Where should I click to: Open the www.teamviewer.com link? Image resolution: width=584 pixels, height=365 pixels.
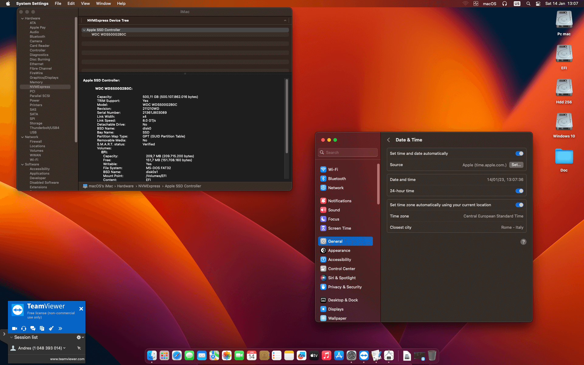pyautogui.click(x=68, y=359)
